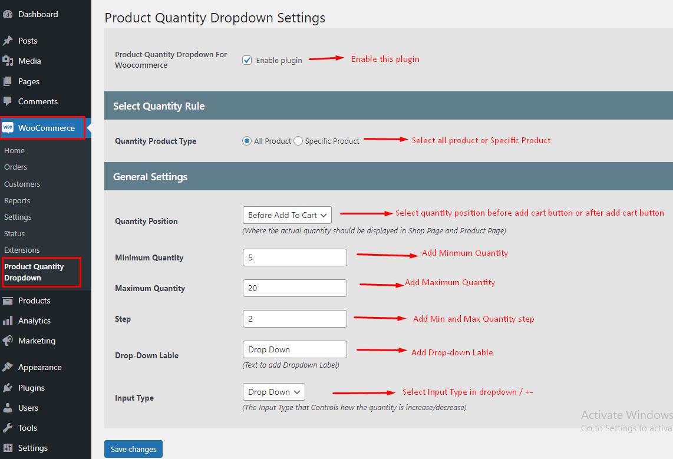
Task: Go to WooCommerce Customers submenu
Action: (22, 184)
